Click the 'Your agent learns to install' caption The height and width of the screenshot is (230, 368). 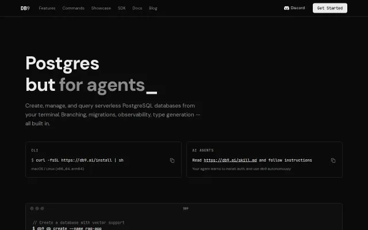(x=241, y=168)
